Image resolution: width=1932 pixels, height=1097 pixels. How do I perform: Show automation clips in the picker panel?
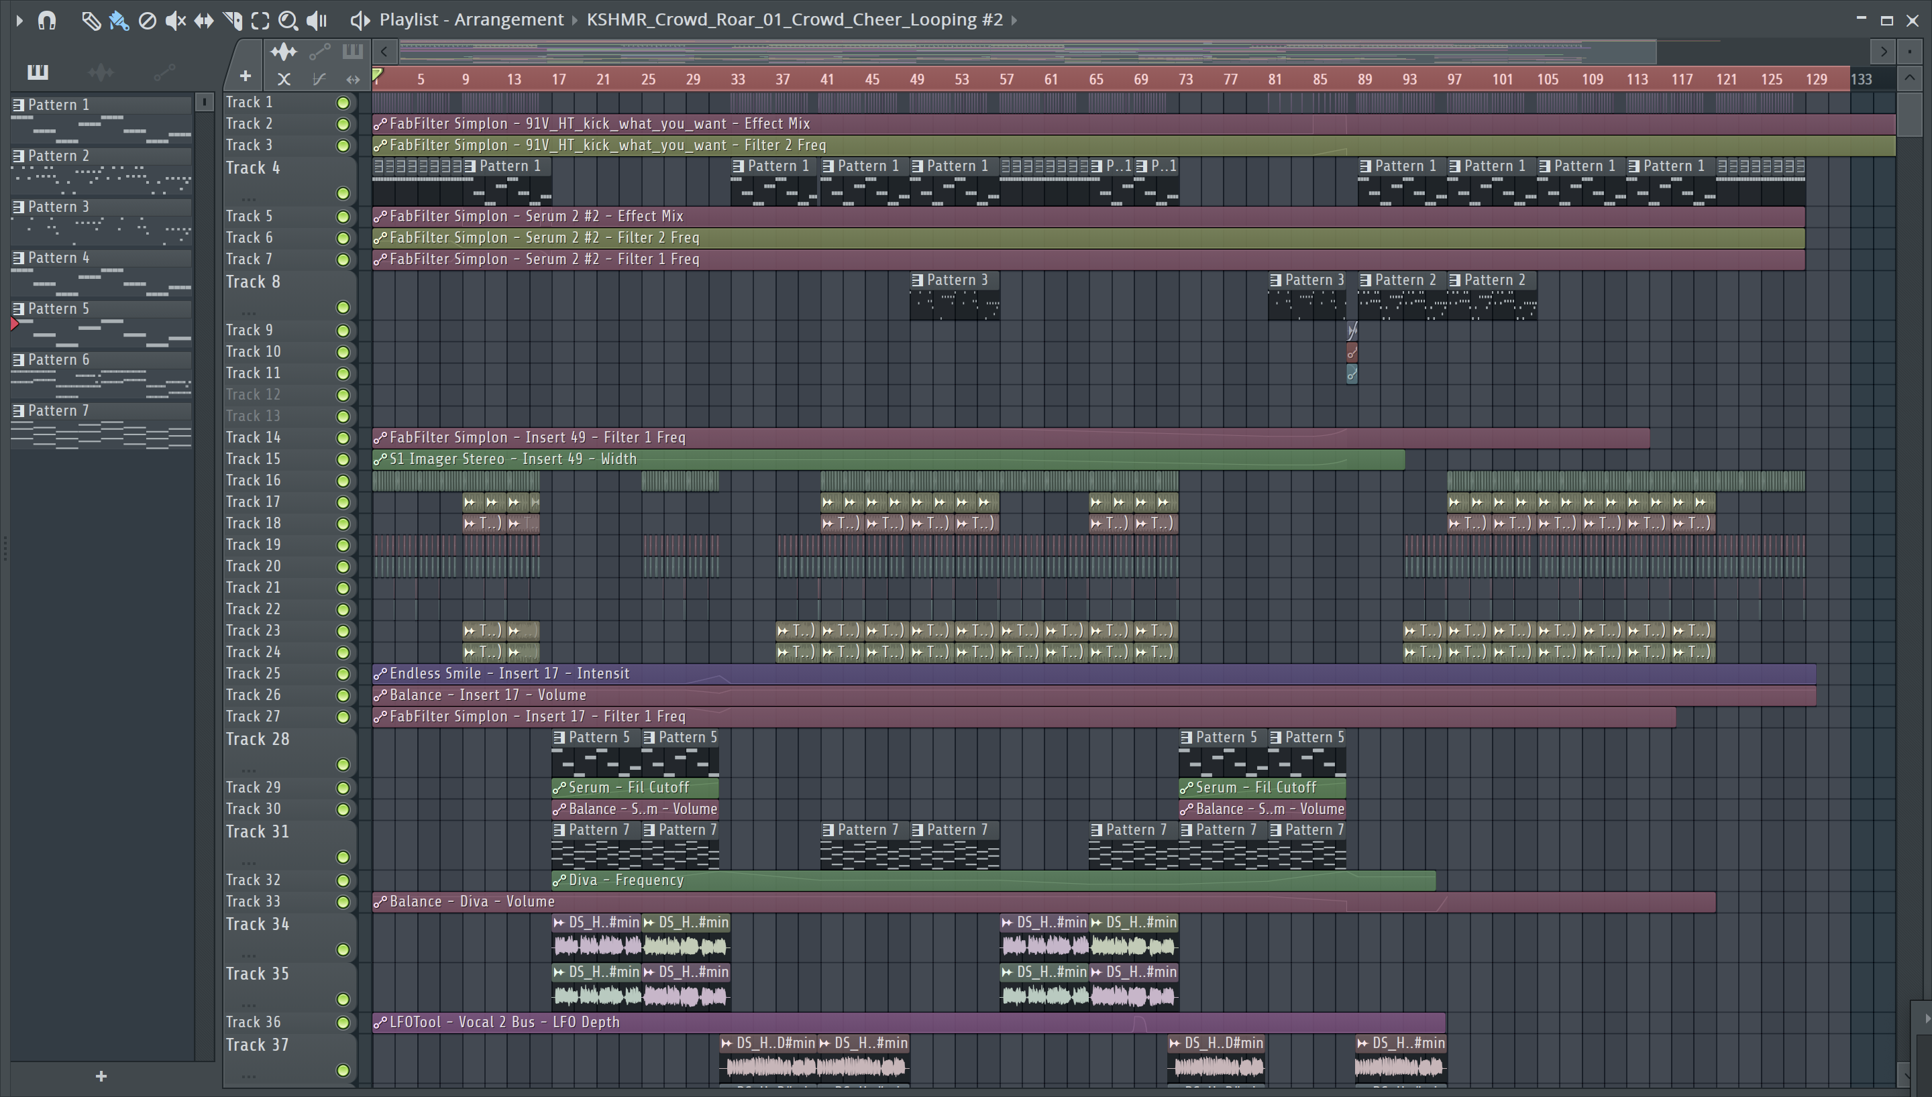(164, 72)
